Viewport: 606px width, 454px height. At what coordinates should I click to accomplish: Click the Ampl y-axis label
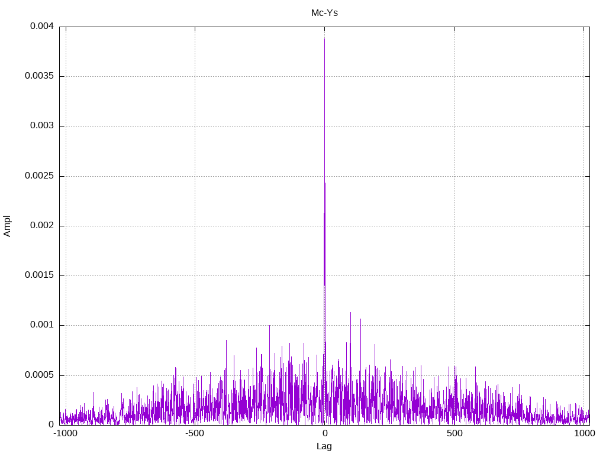pos(7,226)
